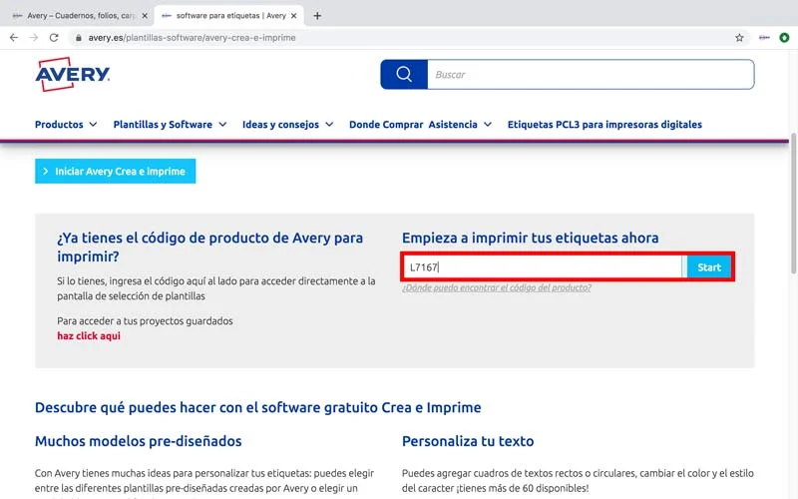Close the 'software para etiquetas' tab
Viewport: 798px width, 499px height.
click(x=293, y=16)
